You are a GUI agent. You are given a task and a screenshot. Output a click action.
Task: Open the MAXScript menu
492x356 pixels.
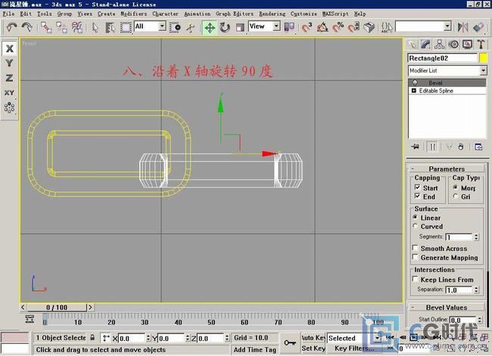(x=335, y=14)
